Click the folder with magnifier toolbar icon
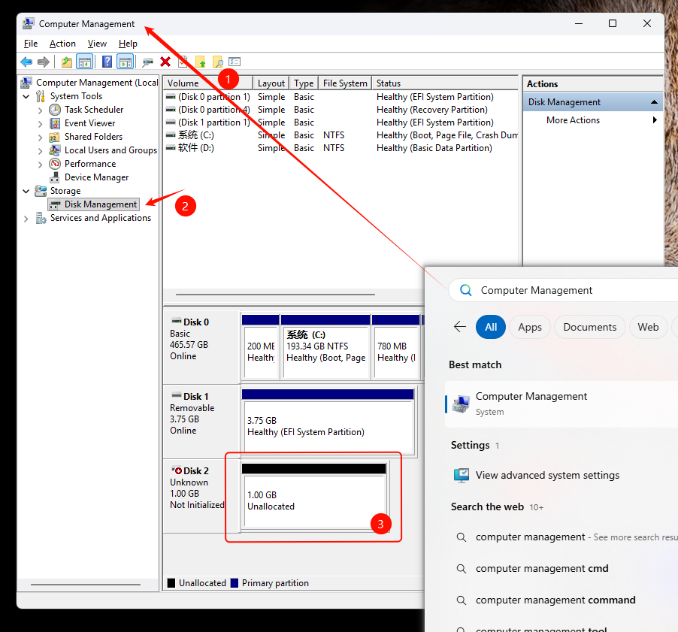Image resolution: width=678 pixels, height=632 pixels. 217,62
